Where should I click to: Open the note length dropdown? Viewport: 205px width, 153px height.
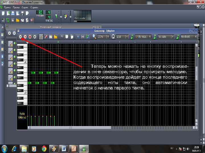pos(143,37)
